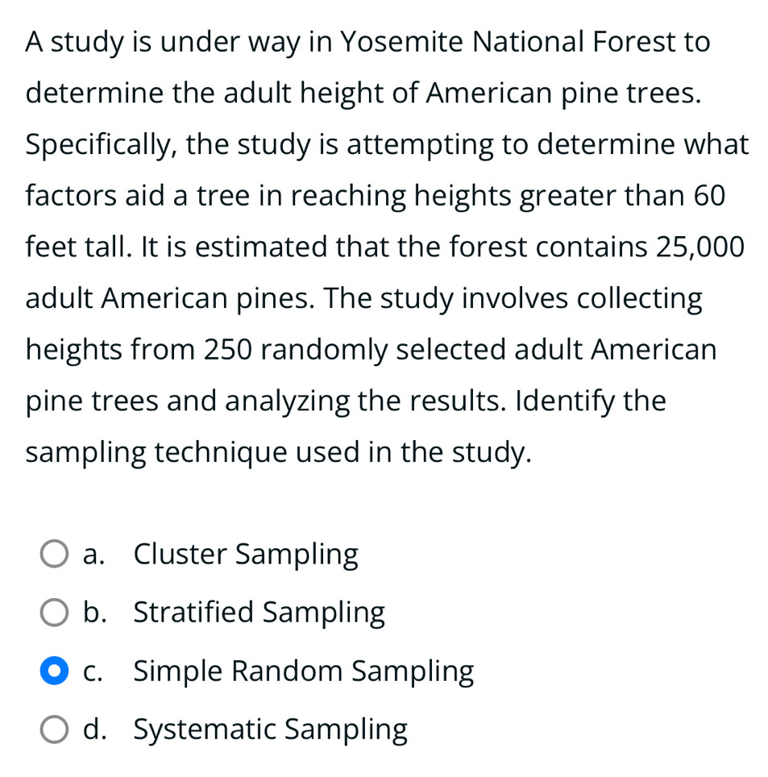The height and width of the screenshot is (777, 768).
Task: Click the number 25,000 in the question
Action: click(698, 247)
